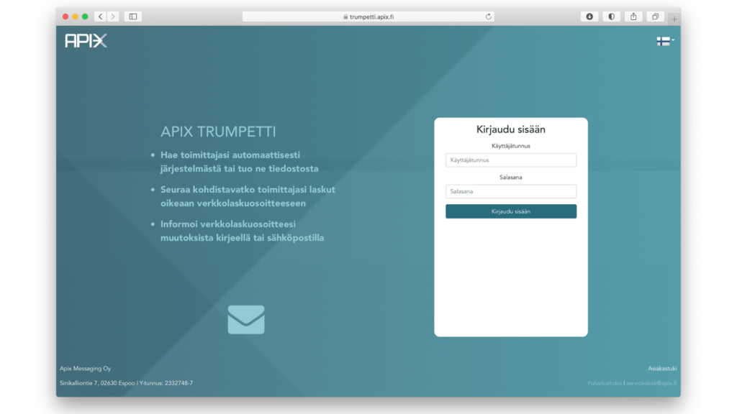Viewport: 737px width, 414px height.
Task: Close the Safari window with red button
Action: (x=65, y=17)
